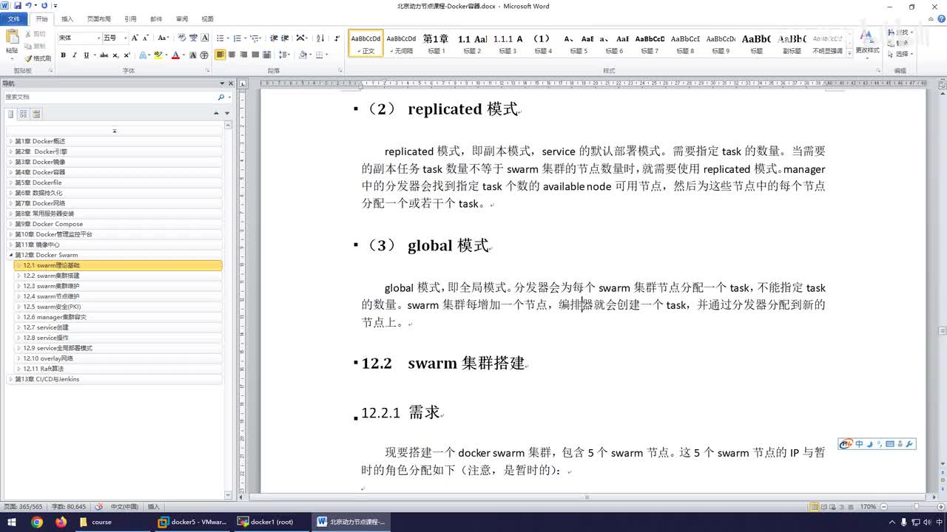Select Center paragraph alignment
The height and width of the screenshot is (532, 947).
pyautogui.click(x=232, y=55)
